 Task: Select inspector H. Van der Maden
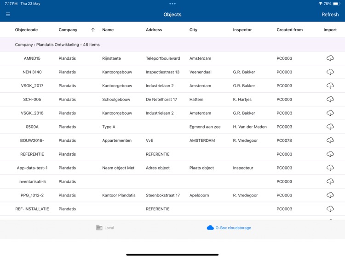[250, 127]
